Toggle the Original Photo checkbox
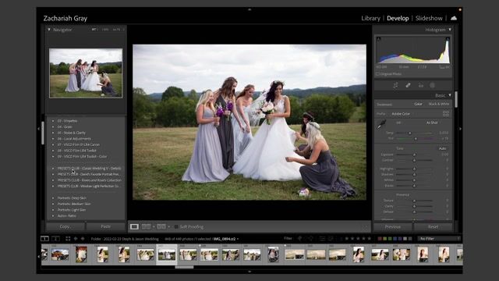The width and height of the screenshot is (499, 281). coord(377,74)
